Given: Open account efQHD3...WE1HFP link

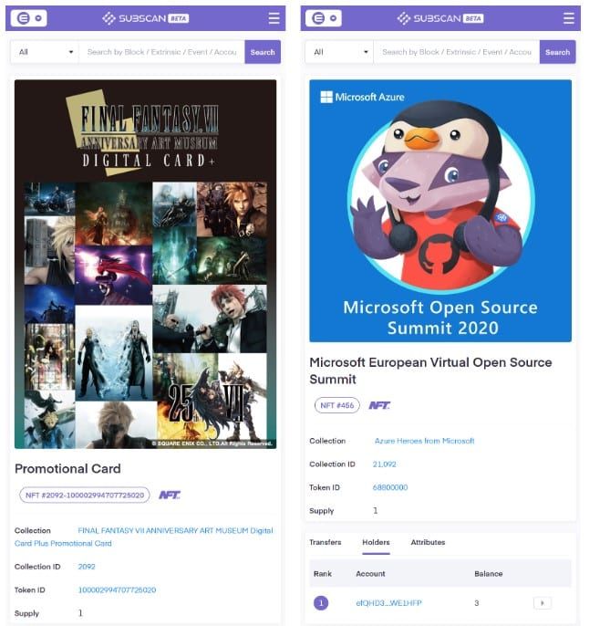Looking at the screenshot, I should point(388,603).
